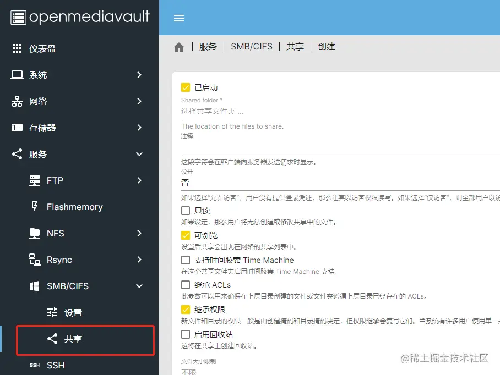
Task: Click the network icon for 网络
Action: 17,101
